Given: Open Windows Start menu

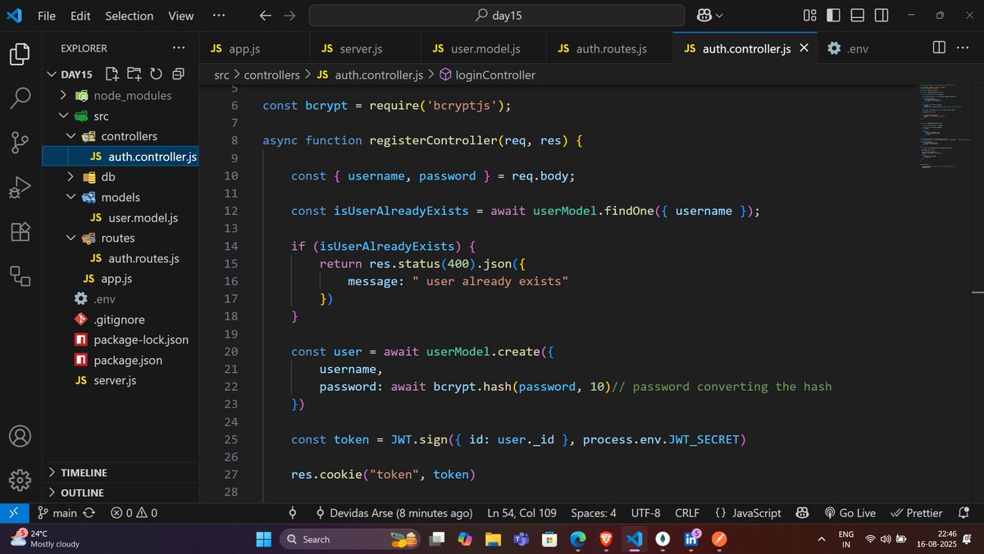Looking at the screenshot, I should click(263, 539).
